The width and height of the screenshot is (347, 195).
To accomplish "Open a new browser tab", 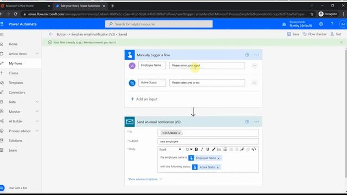I will [113, 6].
